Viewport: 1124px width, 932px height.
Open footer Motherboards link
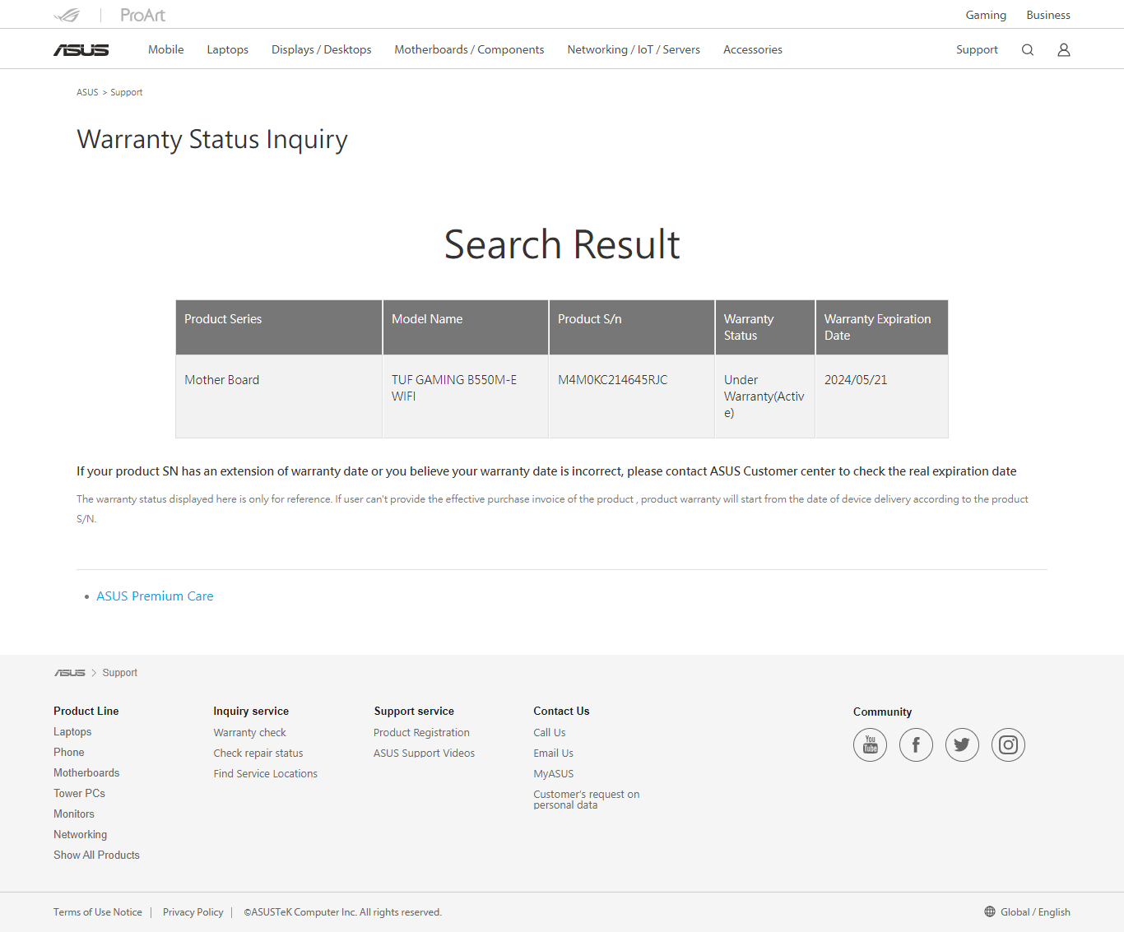click(x=86, y=773)
